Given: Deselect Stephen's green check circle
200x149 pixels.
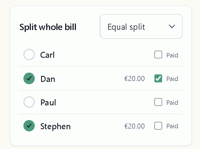Looking at the screenshot, I should 29,126.
